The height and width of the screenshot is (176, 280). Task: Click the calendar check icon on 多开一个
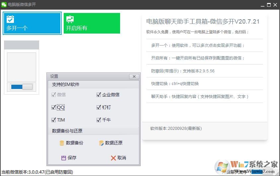10,19
